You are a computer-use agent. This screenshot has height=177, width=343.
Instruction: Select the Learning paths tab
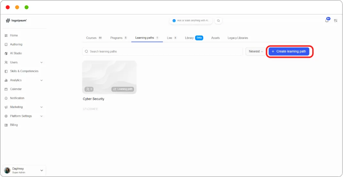pyautogui.click(x=147, y=38)
